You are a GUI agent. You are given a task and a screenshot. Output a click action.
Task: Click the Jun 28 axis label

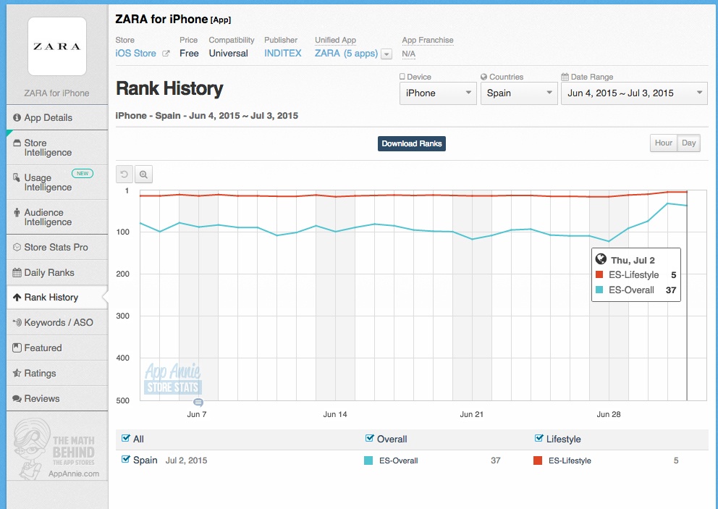[x=609, y=414]
